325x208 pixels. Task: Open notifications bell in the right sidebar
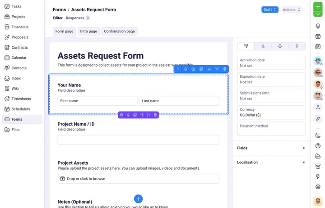tap(318, 26)
